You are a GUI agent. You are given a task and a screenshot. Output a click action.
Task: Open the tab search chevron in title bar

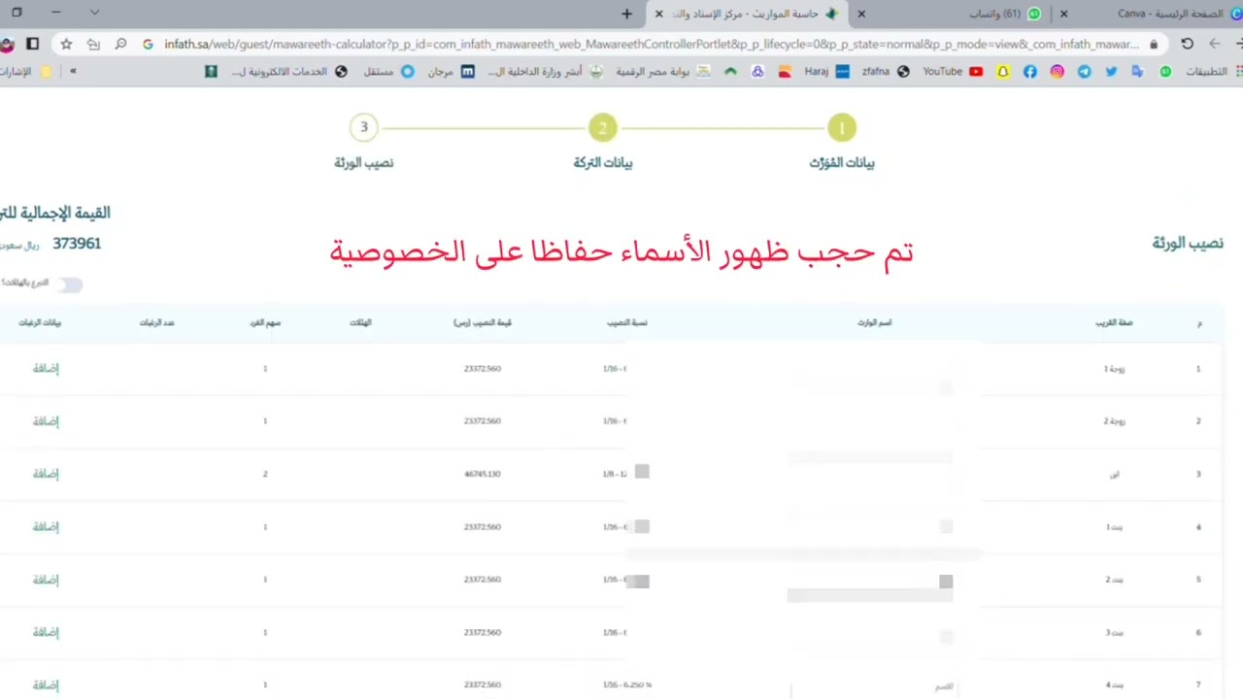tap(94, 13)
